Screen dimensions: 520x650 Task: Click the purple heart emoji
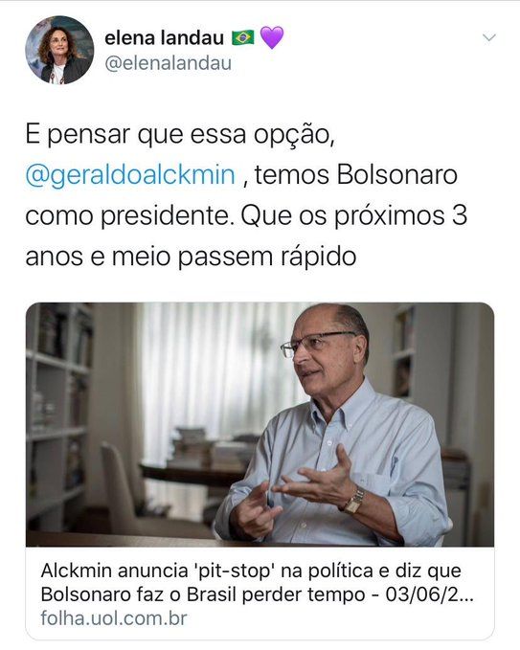[x=272, y=37]
